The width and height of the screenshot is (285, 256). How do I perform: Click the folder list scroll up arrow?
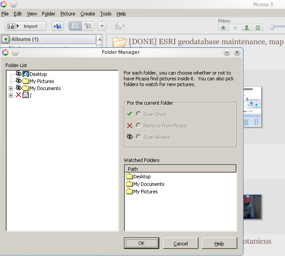pyautogui.click(x=100, y=39)
